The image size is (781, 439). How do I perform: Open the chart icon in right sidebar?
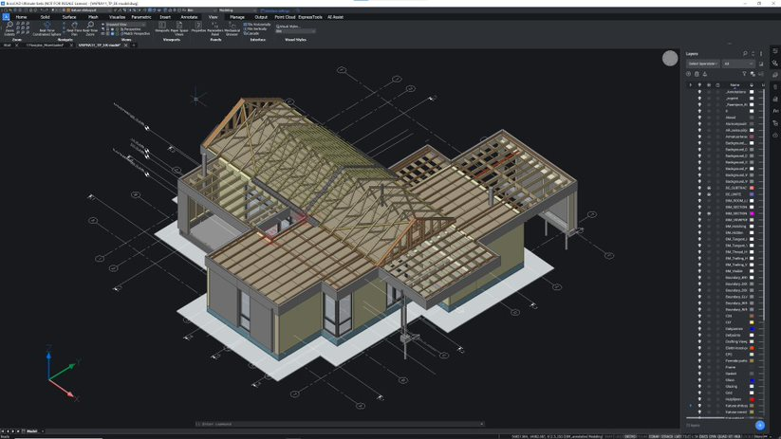[x=775, y=99]
